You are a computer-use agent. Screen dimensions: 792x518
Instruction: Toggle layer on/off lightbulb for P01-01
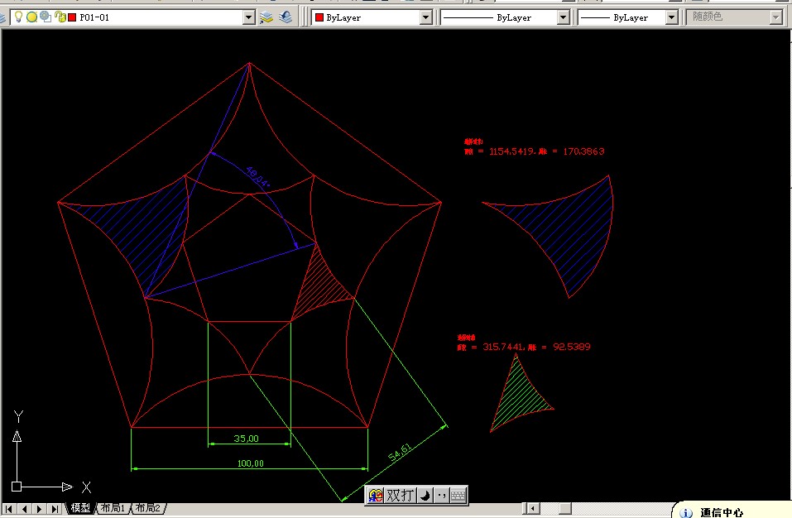tap(18, 17)
